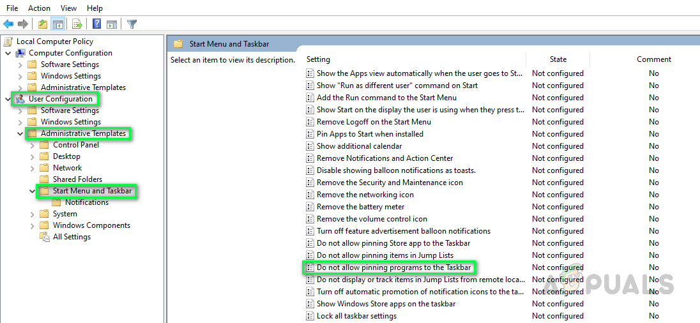
Task: Expand the Windows Components tree node
Action: [32, 225]
